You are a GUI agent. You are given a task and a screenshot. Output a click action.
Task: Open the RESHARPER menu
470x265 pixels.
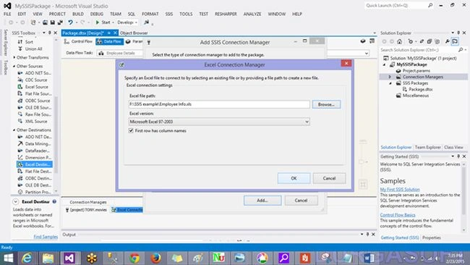click(226, 14)
